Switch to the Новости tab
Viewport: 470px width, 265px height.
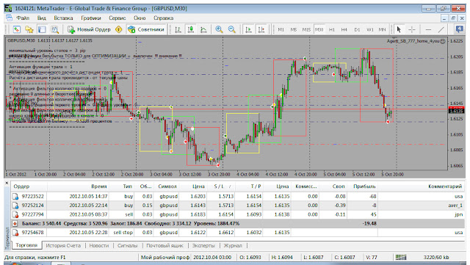coord(99,245)
